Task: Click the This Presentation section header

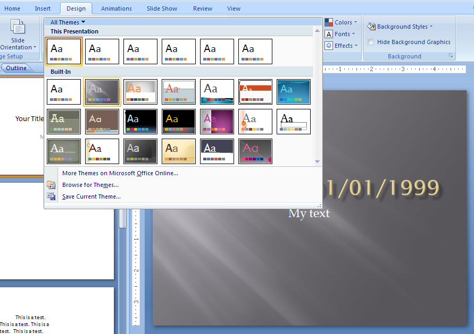Action: tap(74, 31)
